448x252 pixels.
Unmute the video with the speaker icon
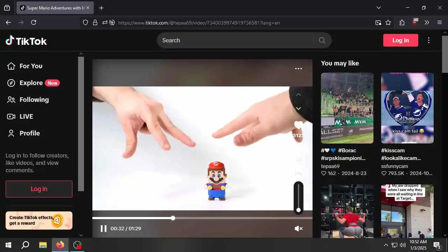299,229
